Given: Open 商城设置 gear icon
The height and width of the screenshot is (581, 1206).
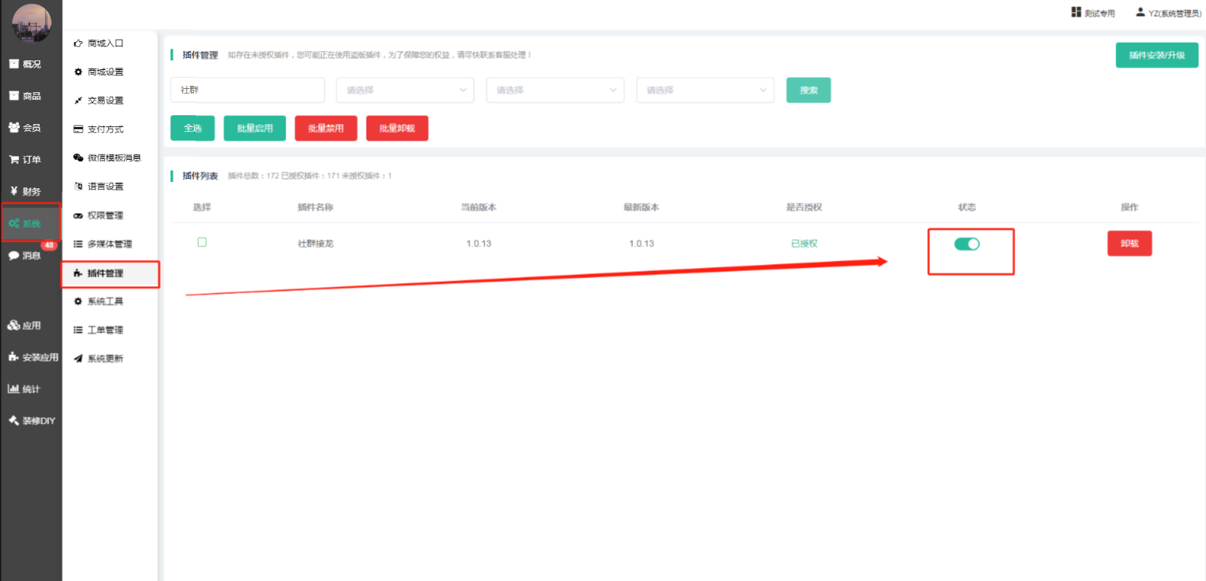Looking at the screenshot, I should tap(78, 72).
